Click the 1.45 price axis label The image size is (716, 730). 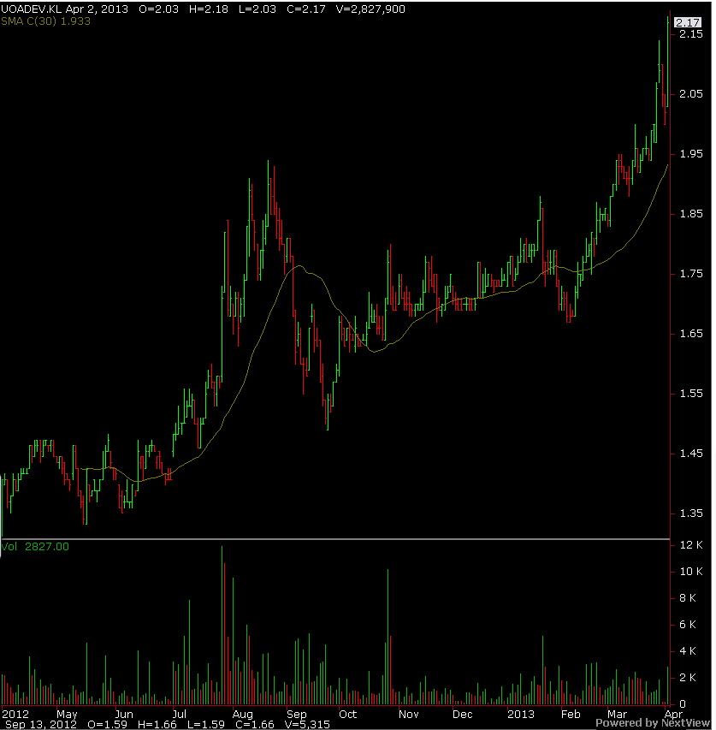691,453
